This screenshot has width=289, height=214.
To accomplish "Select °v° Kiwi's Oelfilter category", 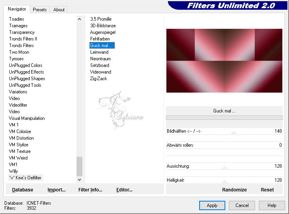I will click(x=25, y=178).
